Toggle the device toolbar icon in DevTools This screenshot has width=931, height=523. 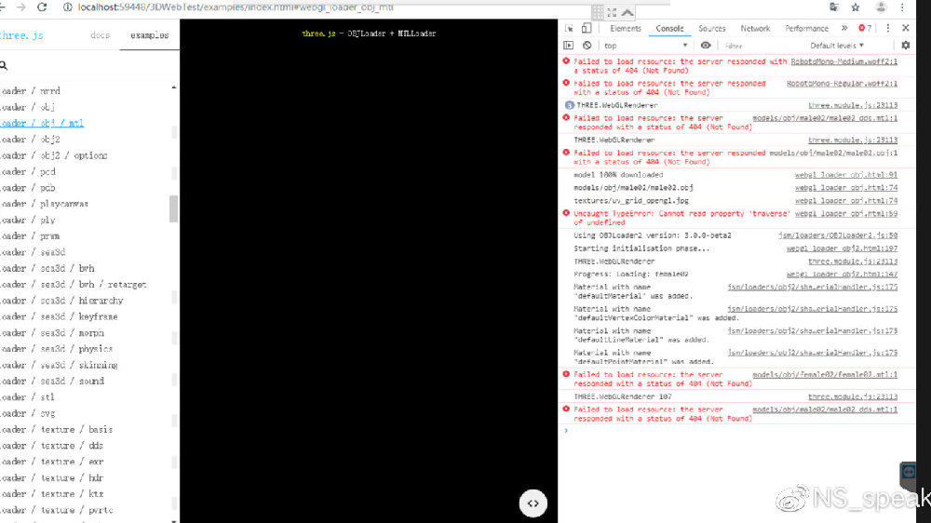click(587, 28)
